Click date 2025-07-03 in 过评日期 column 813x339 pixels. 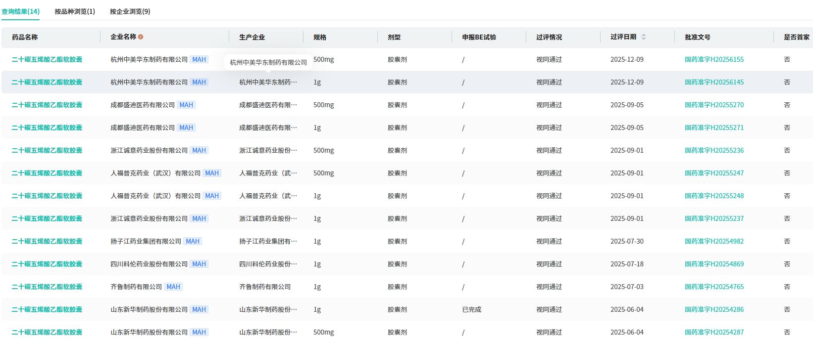pyautogui.click(x=627, y=287)
